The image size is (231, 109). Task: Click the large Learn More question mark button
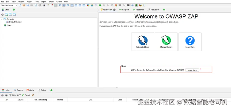(x=190, y=42)
